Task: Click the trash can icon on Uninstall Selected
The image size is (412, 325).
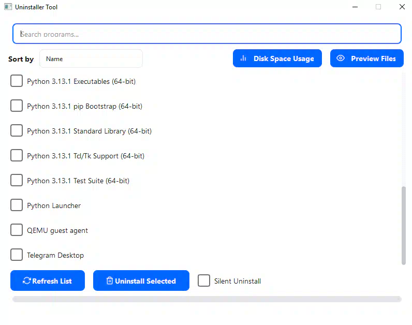Action: click(x=109, y=281)
